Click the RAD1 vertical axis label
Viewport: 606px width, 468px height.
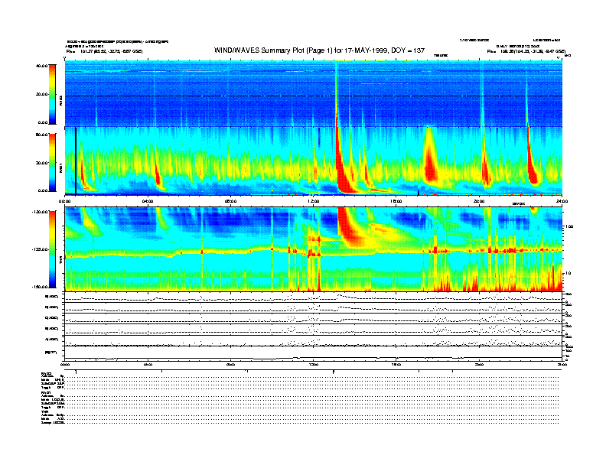pos(60,167)
